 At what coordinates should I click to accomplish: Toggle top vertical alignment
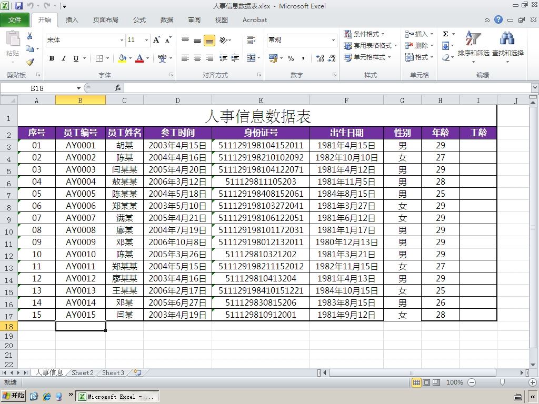click(185, 40)
